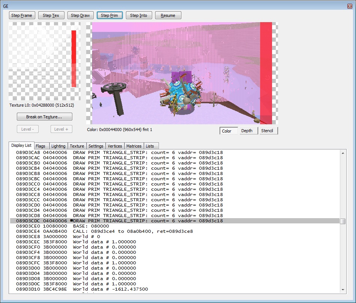Switch to the Texture tab
Screen dimensions: 356x303
77,146
